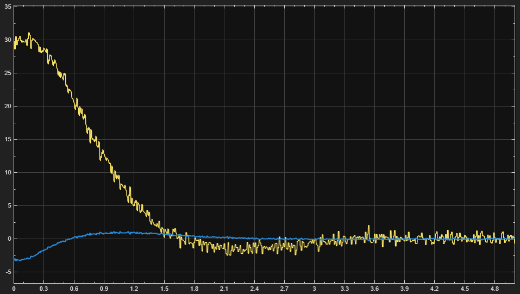Click the x-axis label 0.9
Image resolution: width=520 pixels, height=294 pixels.
coord(104,289)
